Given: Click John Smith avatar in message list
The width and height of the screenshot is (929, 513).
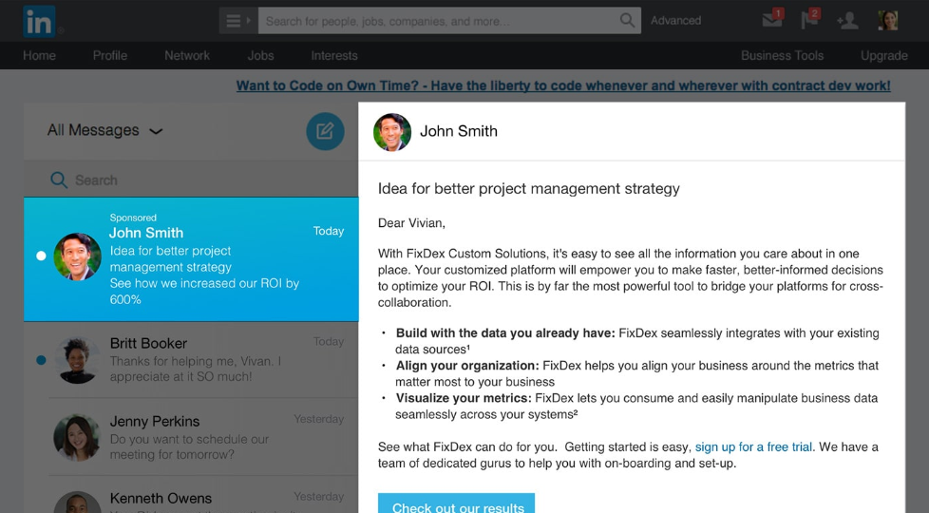Looking at the screenshot, I should (x=77, y=256).
